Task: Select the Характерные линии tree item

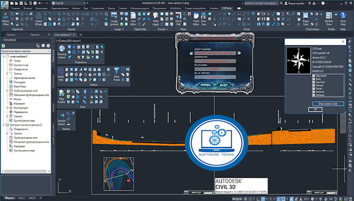Action: click(24, 78)
